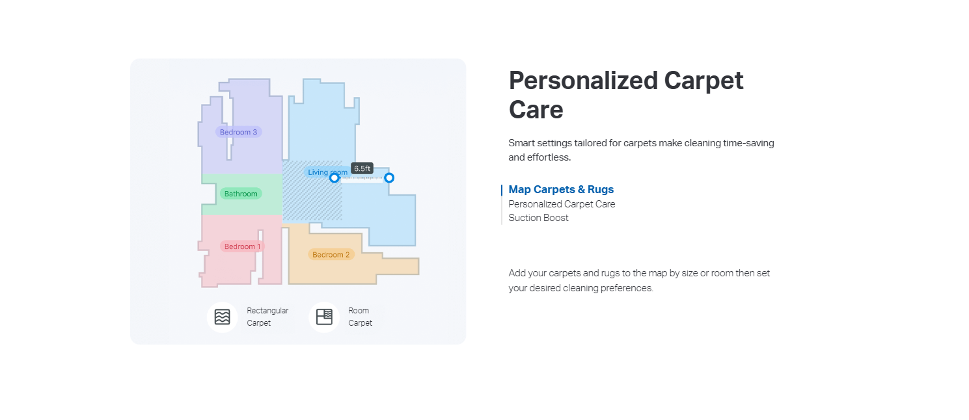Open the Map Carpets & Rugs tab
This screenshot has width=969, height=420.
tap(561, 189)
